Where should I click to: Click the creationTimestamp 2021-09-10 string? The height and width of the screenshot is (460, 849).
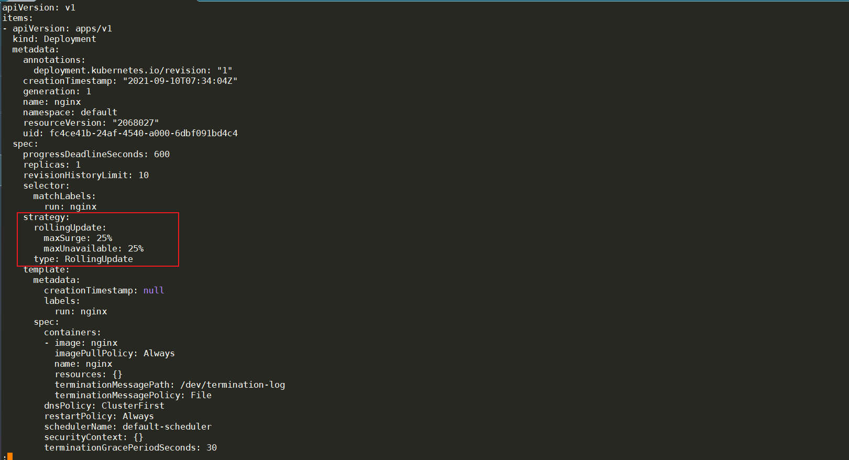click(180, 81)
